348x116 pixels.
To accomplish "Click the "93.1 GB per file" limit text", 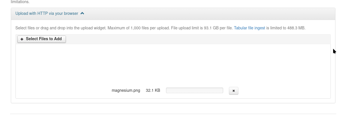I will (218, 28).
